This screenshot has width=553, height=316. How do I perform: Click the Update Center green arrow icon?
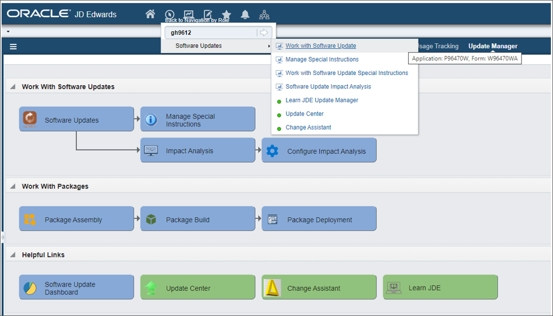[x=151, y=288]
